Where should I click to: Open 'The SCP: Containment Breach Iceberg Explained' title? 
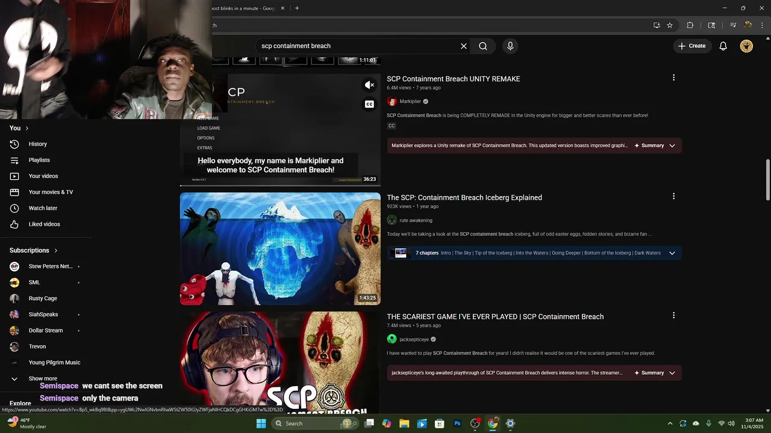[464, 197]
